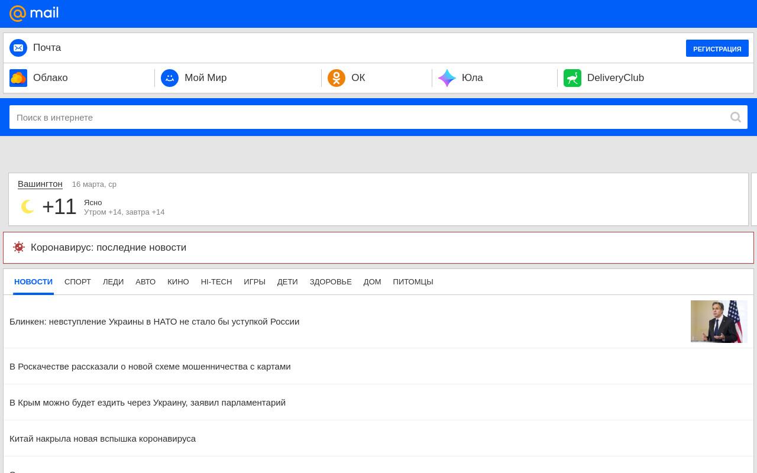Go to the ОК link

358,78
